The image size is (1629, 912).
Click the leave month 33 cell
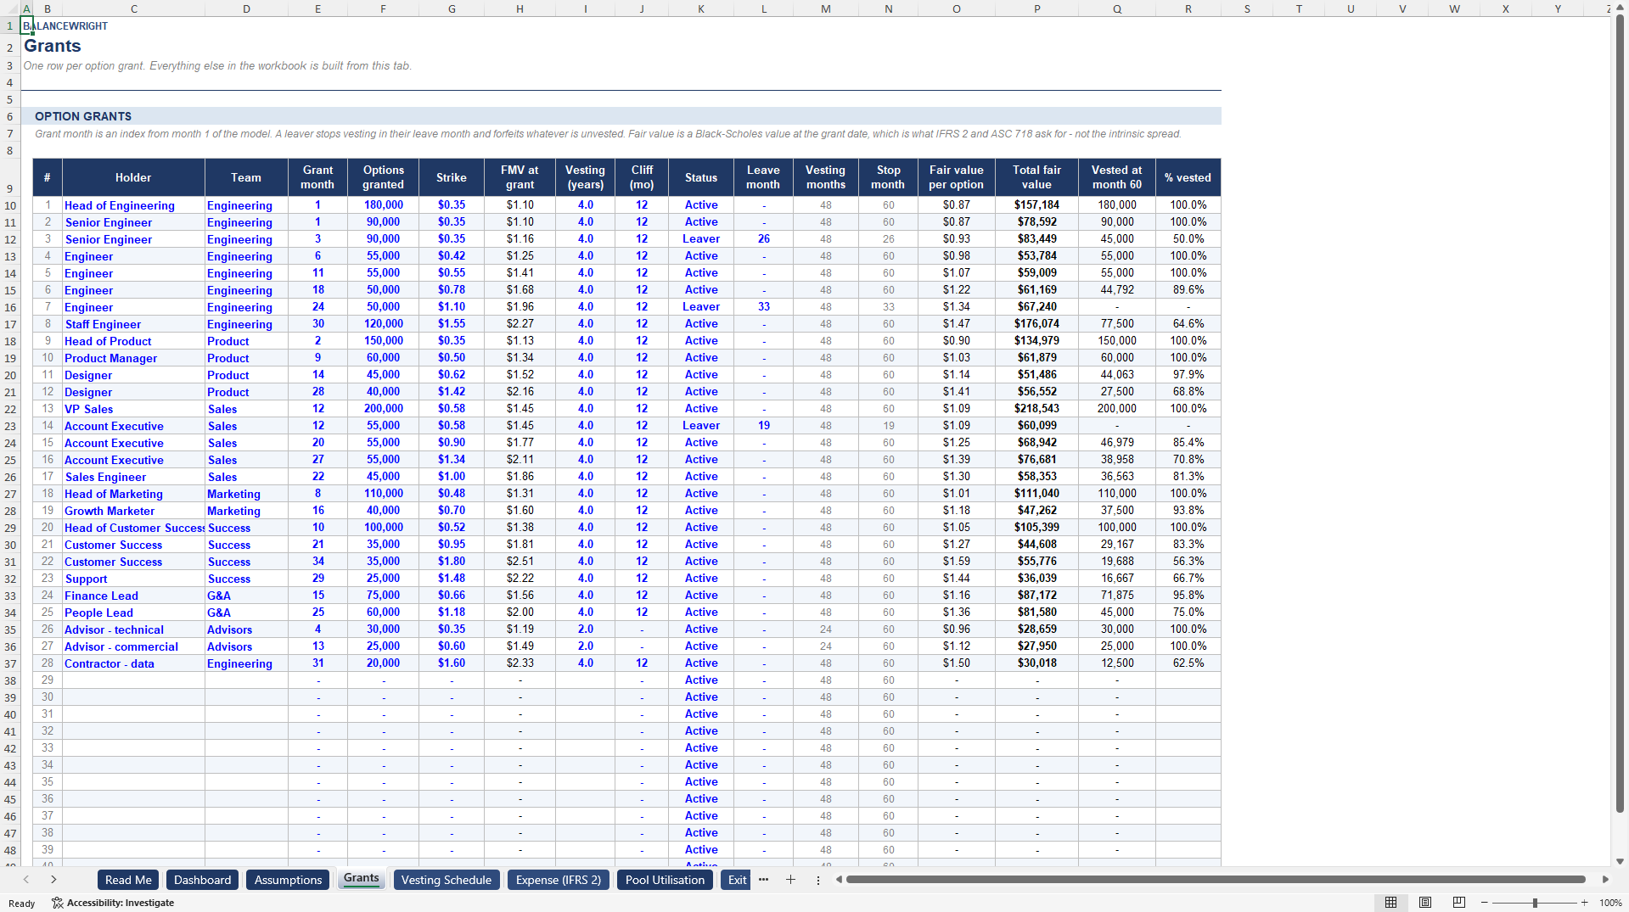point(763,307)
